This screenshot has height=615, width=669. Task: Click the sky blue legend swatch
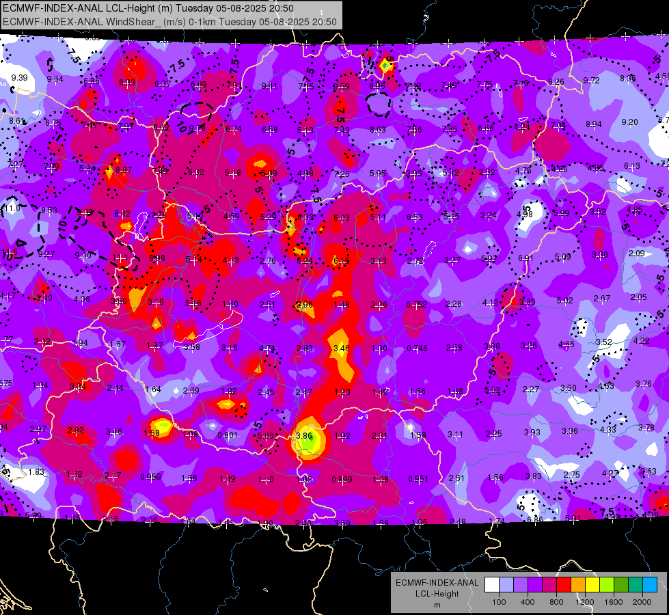tap(650, 584)
